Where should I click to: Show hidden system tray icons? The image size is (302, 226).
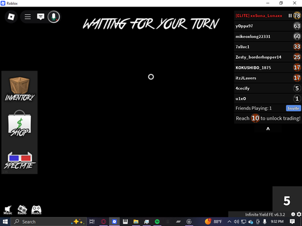pyautogui.click(x=230, y=222)
